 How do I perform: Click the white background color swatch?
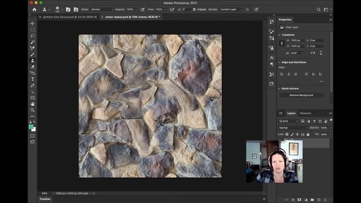tap(34, 130)
